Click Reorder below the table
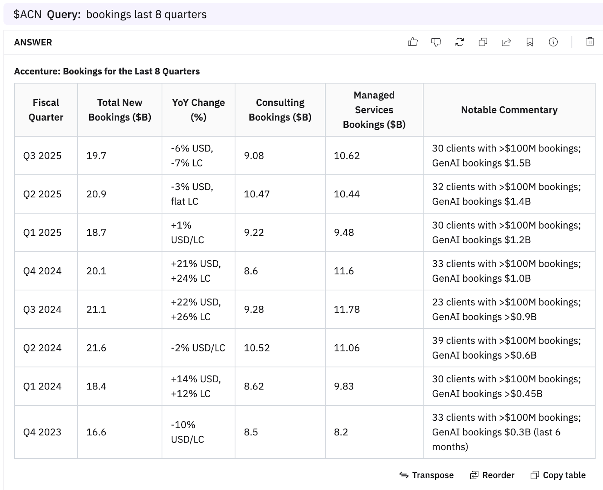Image resolution: width=603 pixels, height=490 pixels. pyautogui.click(x=492, y=475)
